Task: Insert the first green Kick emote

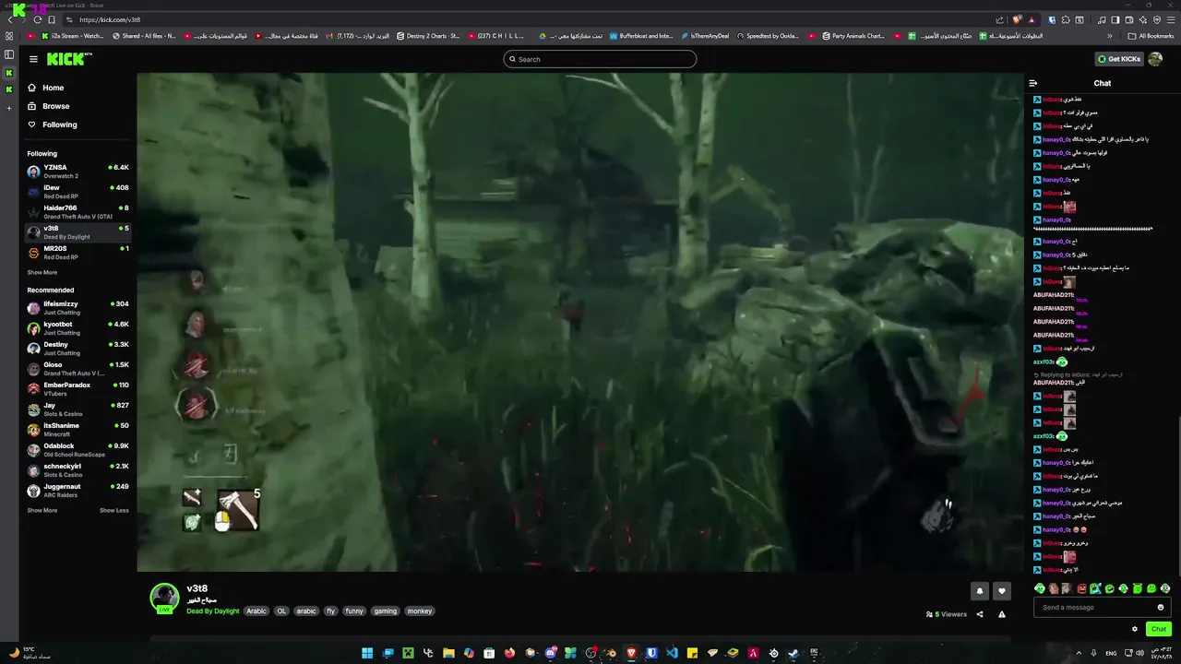Action: coord(1040,588)
